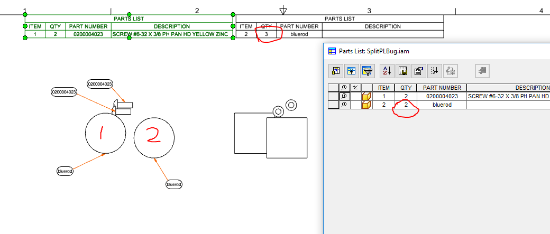Image resolution: width=550 pixels, height=234 pixels.
Task: Click DESCRIPTION header in the dialog
Action: pyautogui.click(x=508, y=88)
